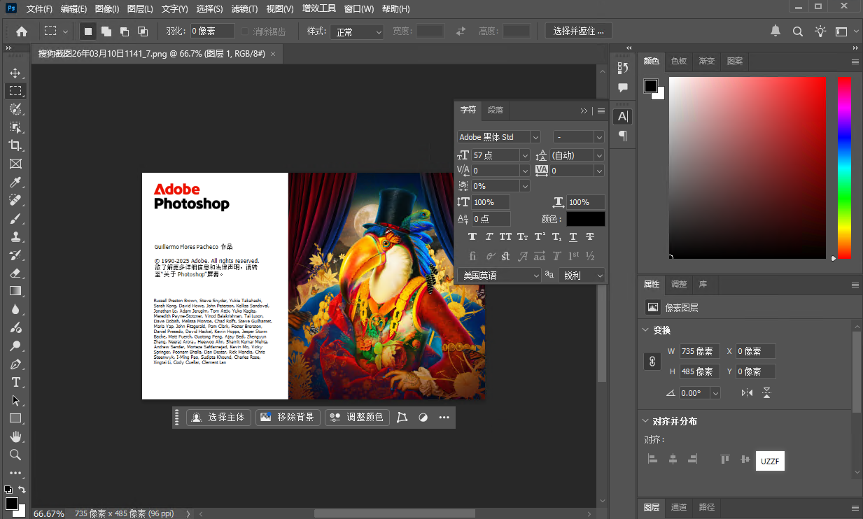Select the Move tool
The height and width of the screenshot is (519, 863).
(x=16, y=72)
